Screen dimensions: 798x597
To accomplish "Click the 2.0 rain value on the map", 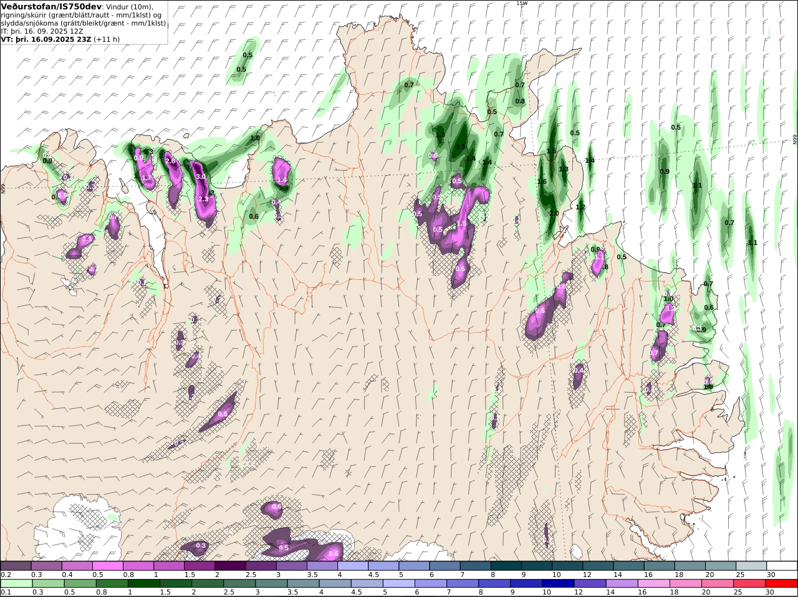I will tap(554, 213).
